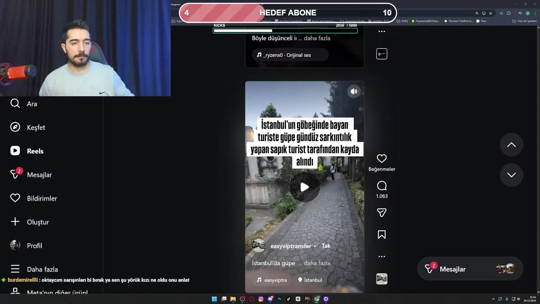Viewport: 540px width, 304px height.
Task: Open the Tüm Yer İşaretleri bookmarks folder
Action: (524, 21)
